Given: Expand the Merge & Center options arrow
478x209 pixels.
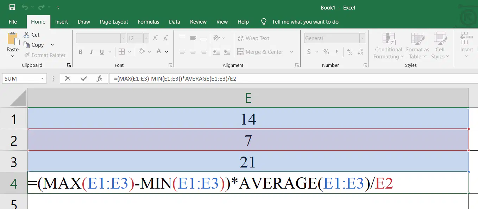Looking at the screenshot, I should 291,52.
